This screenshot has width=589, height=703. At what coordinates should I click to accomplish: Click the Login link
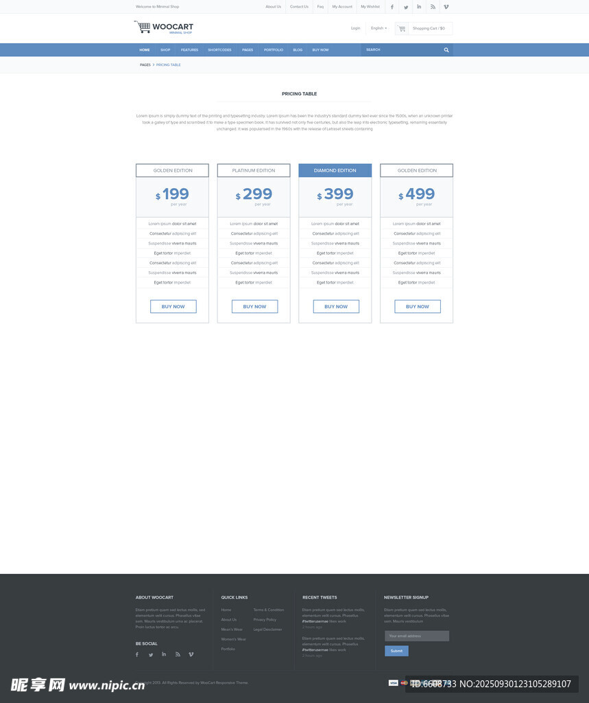(355, 28)
